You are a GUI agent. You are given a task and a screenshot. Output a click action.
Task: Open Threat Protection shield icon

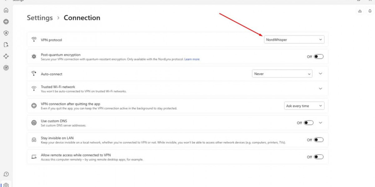(6, 33)
